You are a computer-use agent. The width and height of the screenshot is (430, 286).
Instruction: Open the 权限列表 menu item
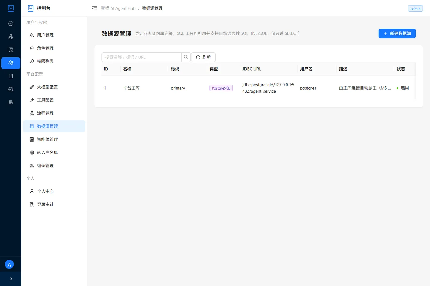pyautogui.click(x=54, y=61)
